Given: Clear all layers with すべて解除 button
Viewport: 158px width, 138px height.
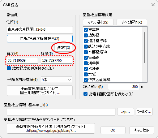Looking at the screenshot, I should click(132, 22).
